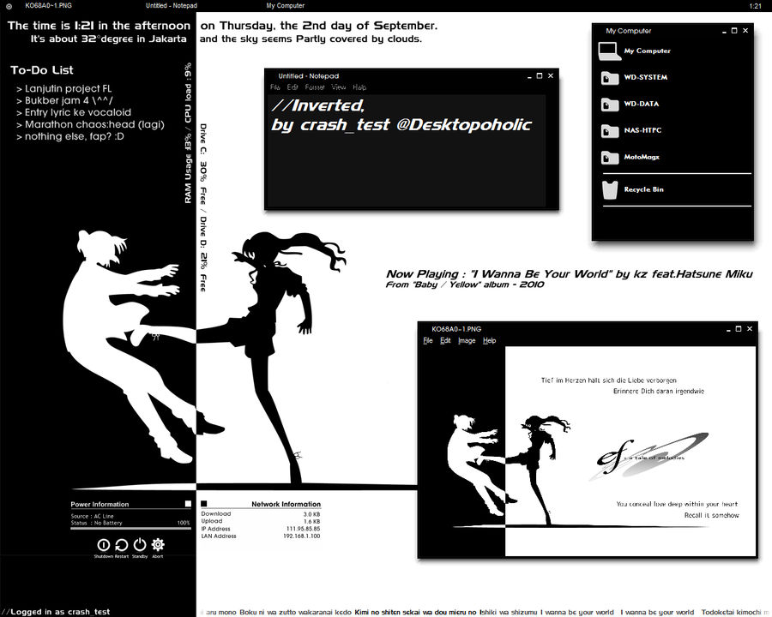This screenshot has height=617, width=772.
Task: Toggle the white square on Power Information
Action: coord(188,503)
